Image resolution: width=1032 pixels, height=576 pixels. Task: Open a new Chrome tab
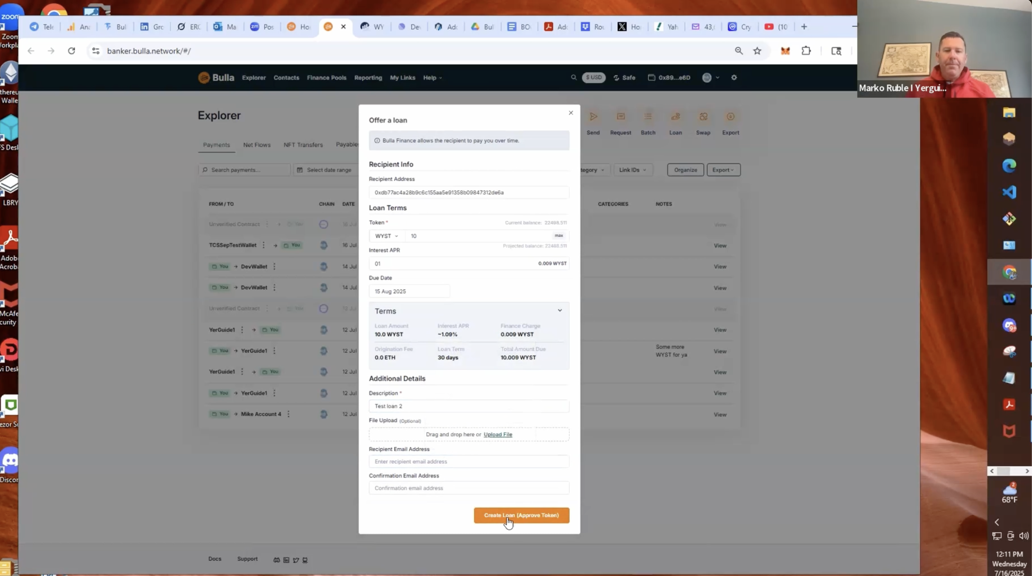pos(804,27)
